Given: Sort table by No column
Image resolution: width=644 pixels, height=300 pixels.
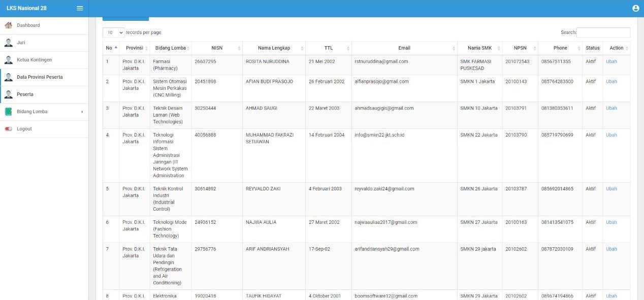Looking at the screenshot, I should [x=111, y=48].
